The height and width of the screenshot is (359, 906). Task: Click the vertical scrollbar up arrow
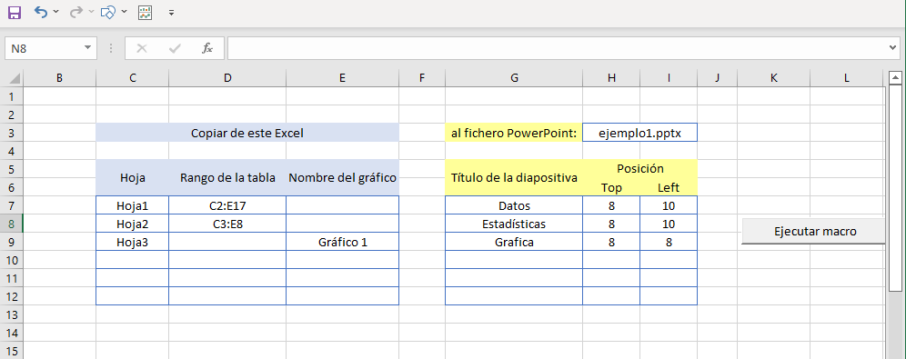click(896, 77)
